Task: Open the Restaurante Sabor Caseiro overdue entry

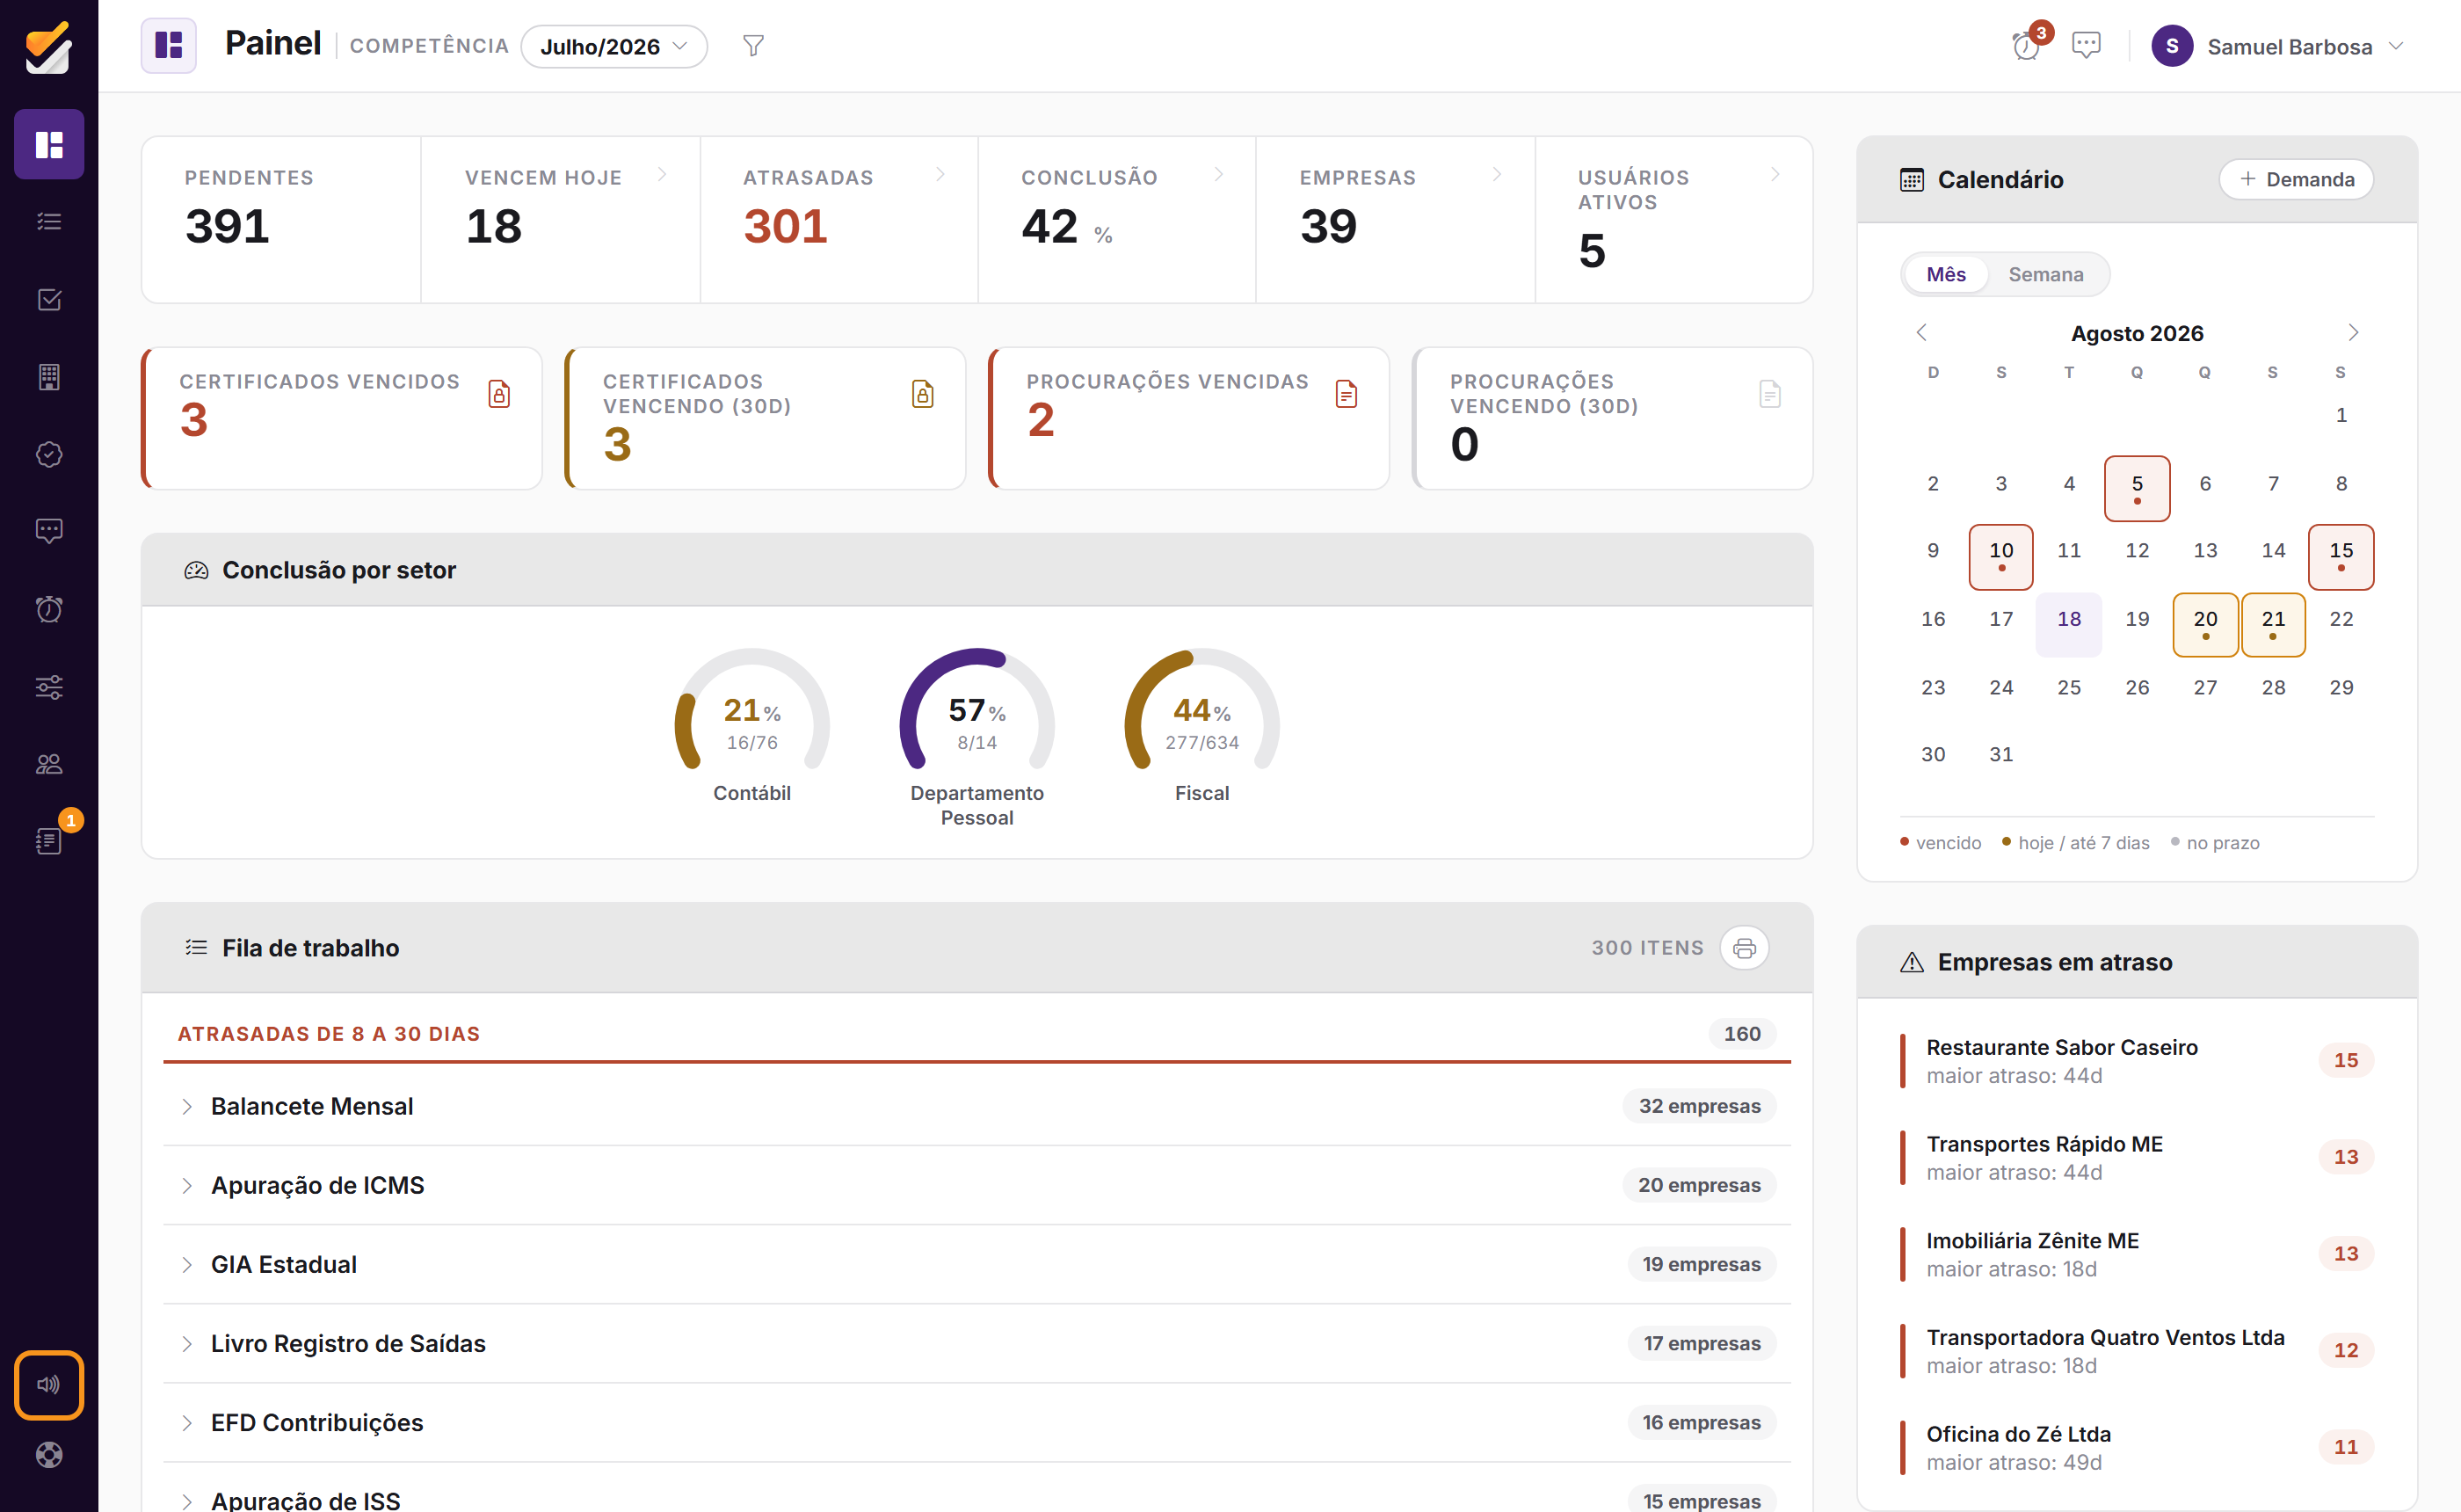Action: [x=2136, y=1061]
